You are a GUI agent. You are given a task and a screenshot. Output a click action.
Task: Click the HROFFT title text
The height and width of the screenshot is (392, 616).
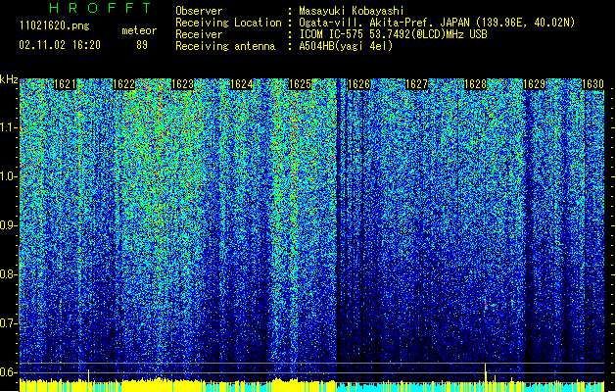click(100, 8)
